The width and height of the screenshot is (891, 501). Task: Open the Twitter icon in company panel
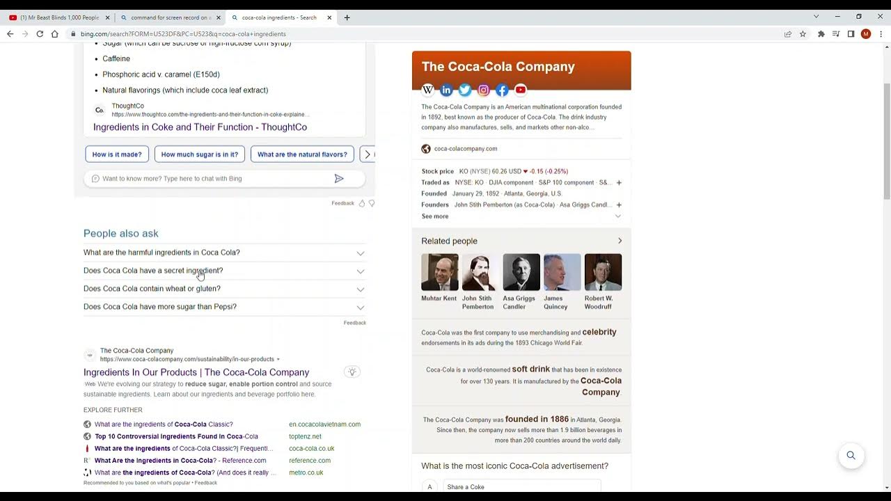coord(465,90)
